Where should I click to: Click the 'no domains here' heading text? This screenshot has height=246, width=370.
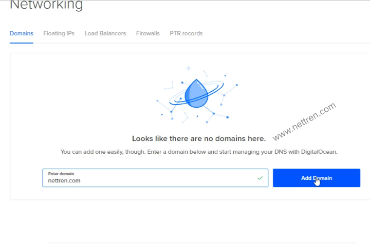coord(198,138)
